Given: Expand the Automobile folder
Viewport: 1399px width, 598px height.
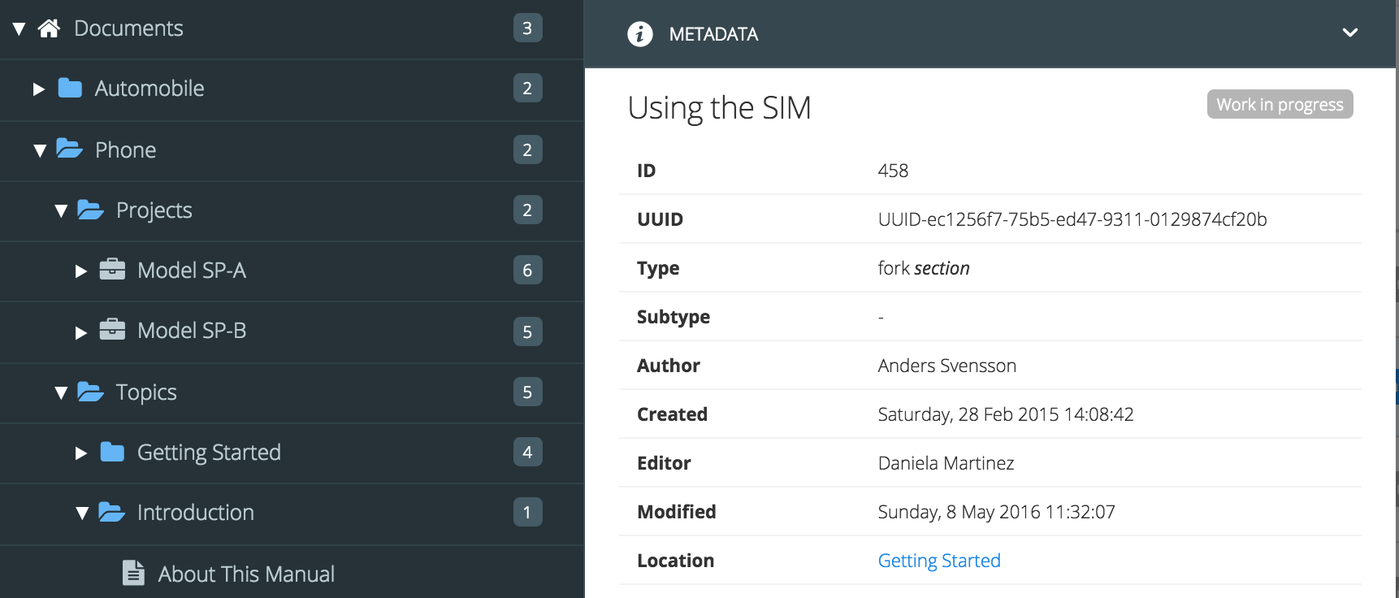Looking at the screenshot, I should 38,89.
